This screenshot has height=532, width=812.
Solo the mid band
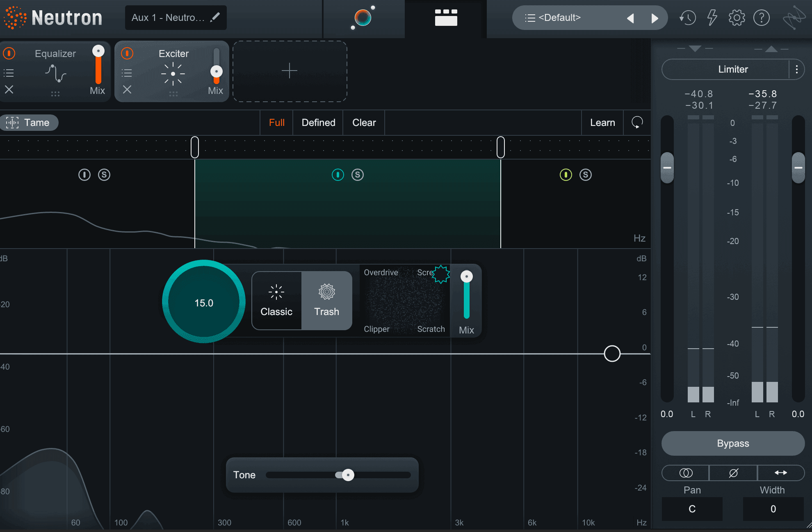(358, 175)
